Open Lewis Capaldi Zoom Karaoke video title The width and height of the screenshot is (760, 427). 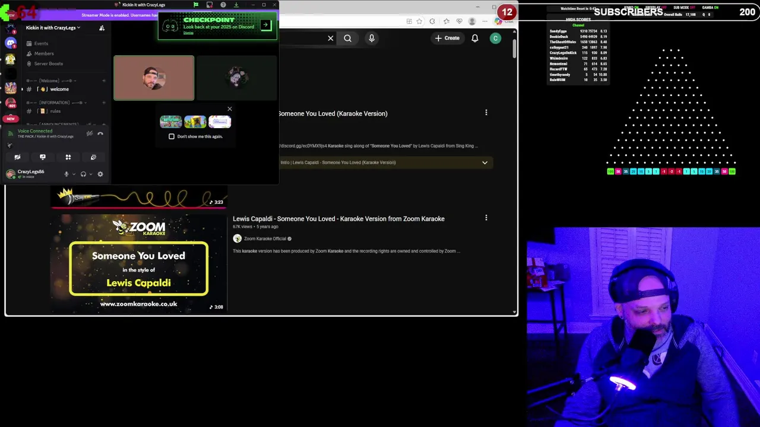click(x=338, y=219)
